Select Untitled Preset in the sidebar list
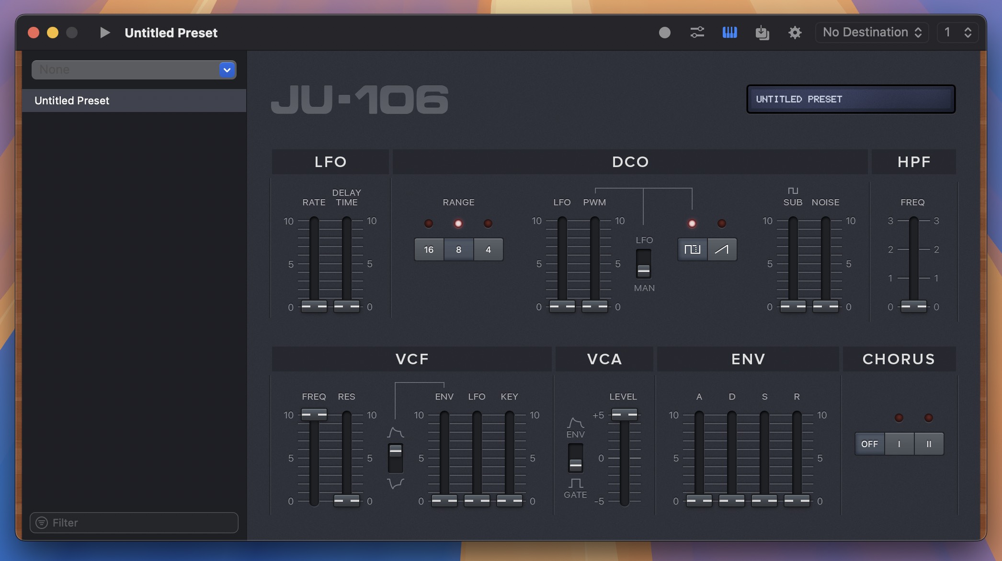The height and width of the screenshot is (561, 1002). (134, 101)
